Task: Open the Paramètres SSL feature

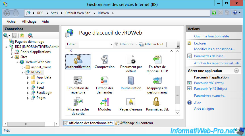Action: [x=157, y=104]
